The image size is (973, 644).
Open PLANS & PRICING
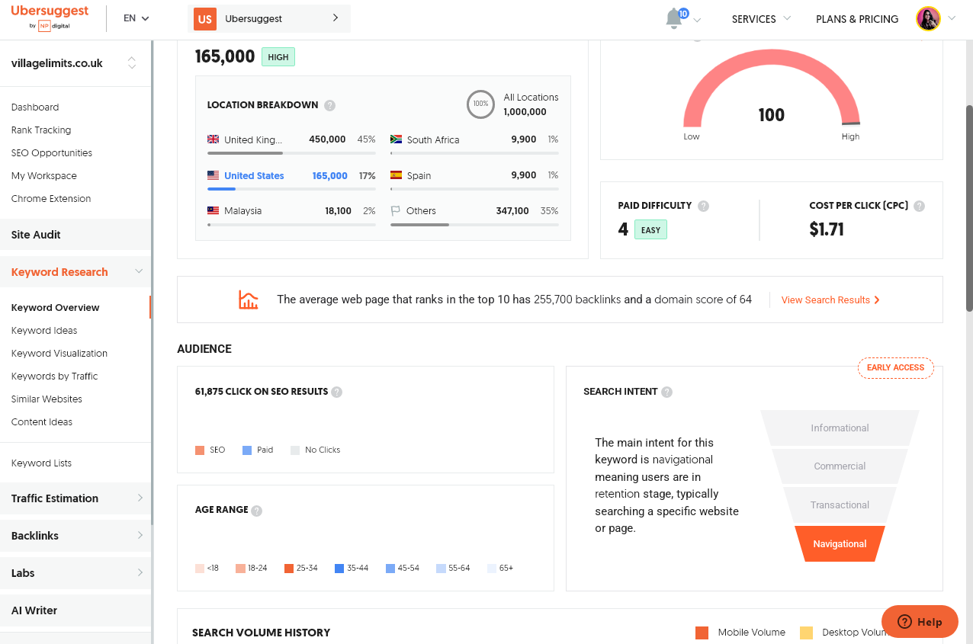(x=857, y=18)
